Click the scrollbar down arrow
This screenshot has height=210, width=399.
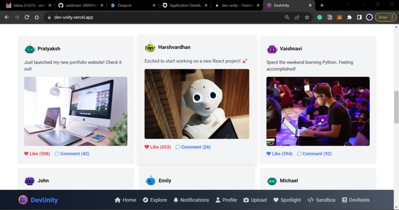pyautogui.click(x=396, y=208)
